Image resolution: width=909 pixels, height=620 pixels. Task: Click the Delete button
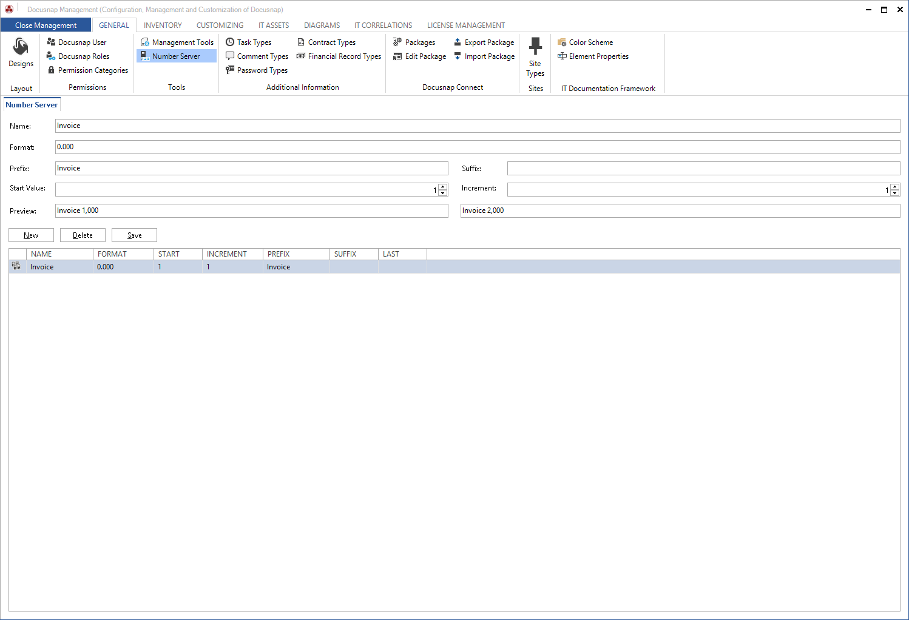click(83, 235)
